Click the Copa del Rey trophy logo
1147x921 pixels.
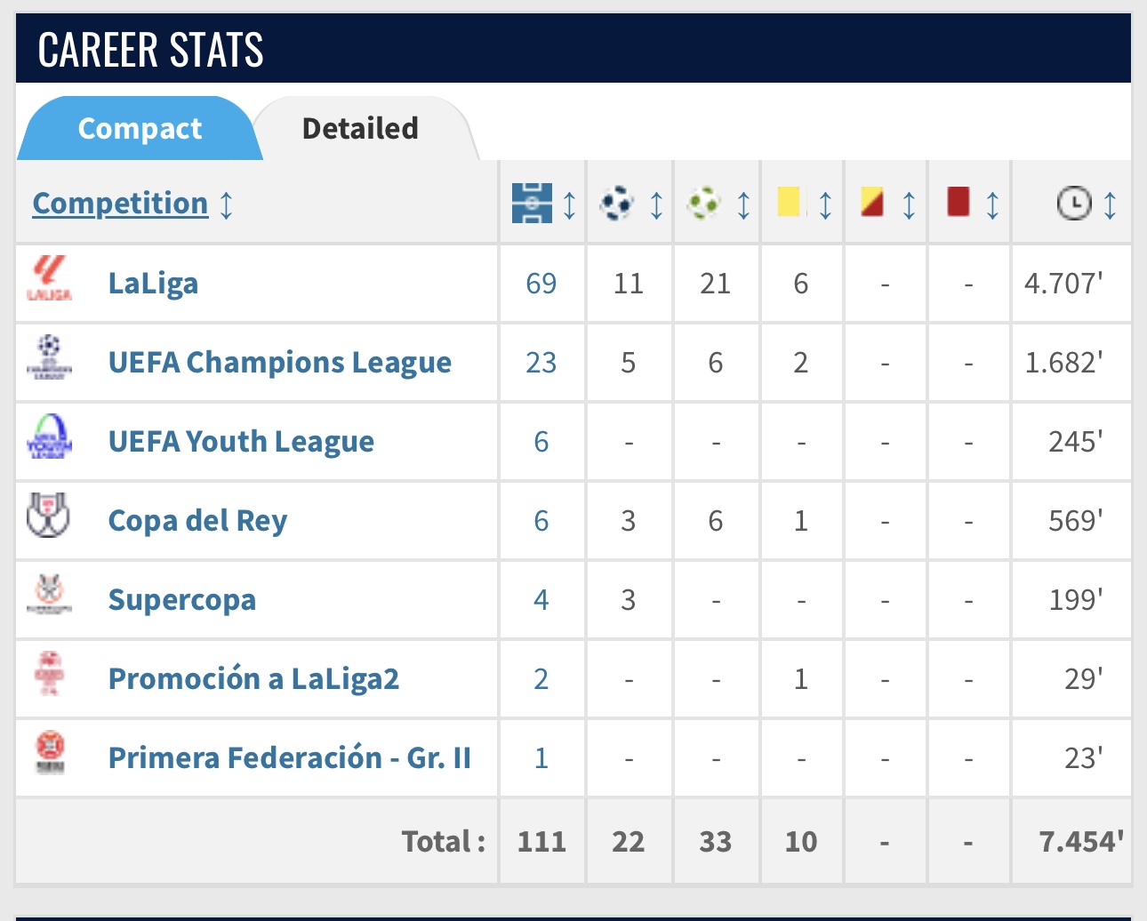(48, 516)
